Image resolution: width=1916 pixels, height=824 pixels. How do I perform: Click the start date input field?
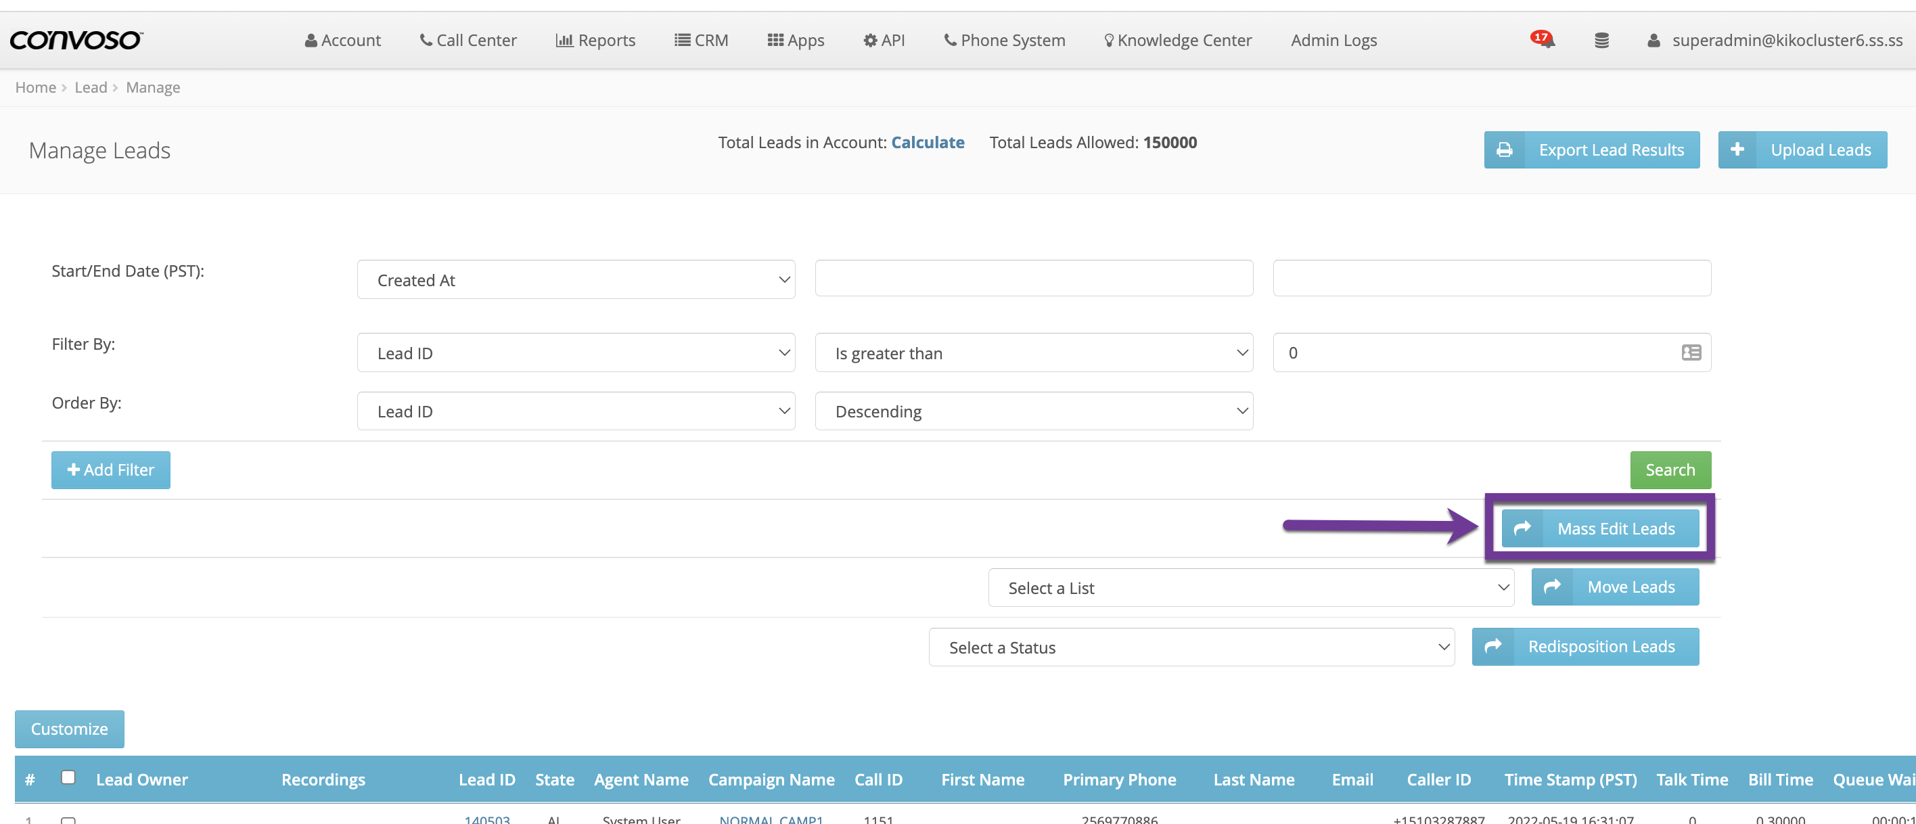tap(1033, 279)
